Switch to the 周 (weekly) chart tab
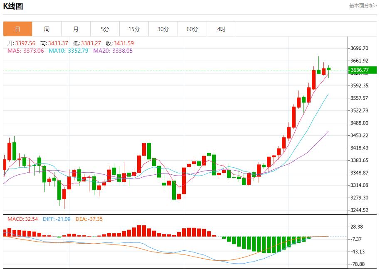380x269 pixels. pyautogui.click(x=47, y=29)
